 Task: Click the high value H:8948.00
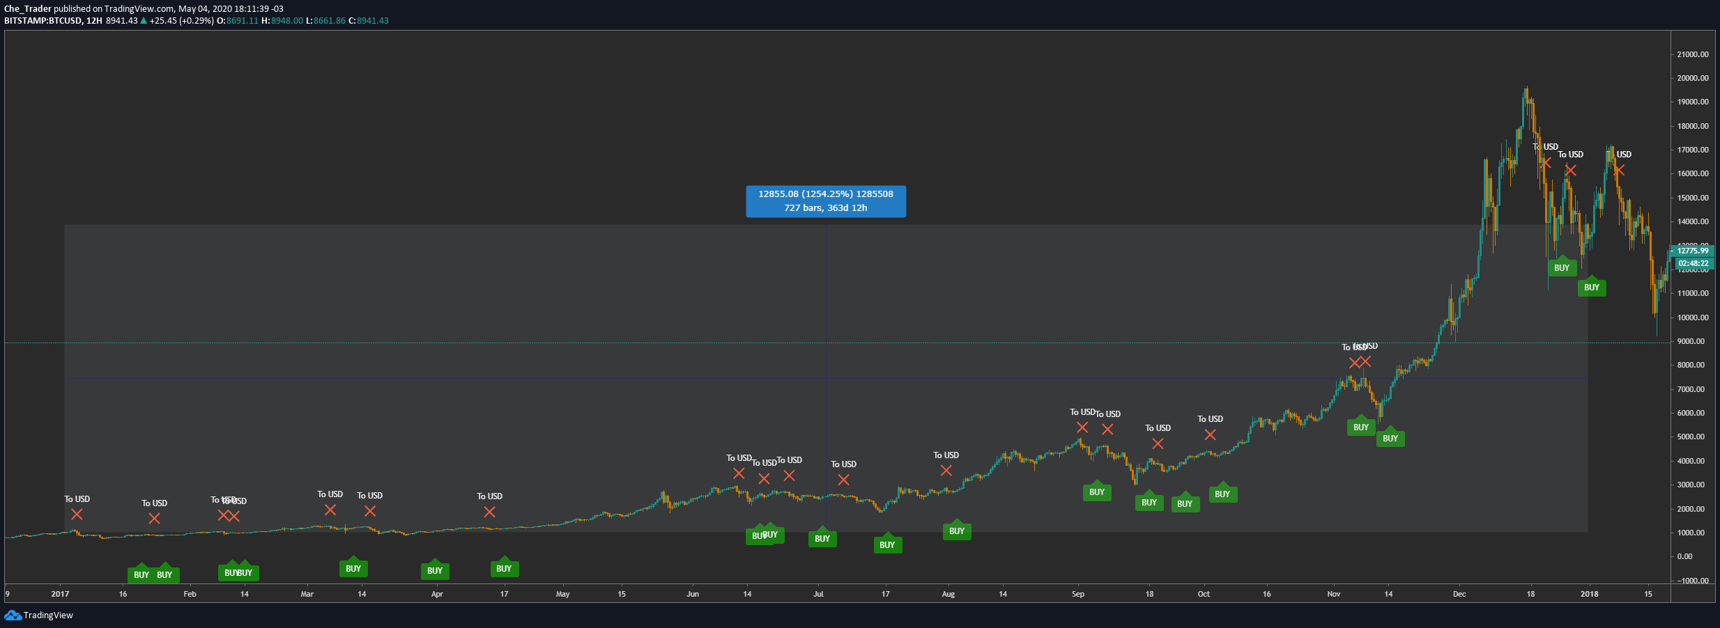pos(282,21)
